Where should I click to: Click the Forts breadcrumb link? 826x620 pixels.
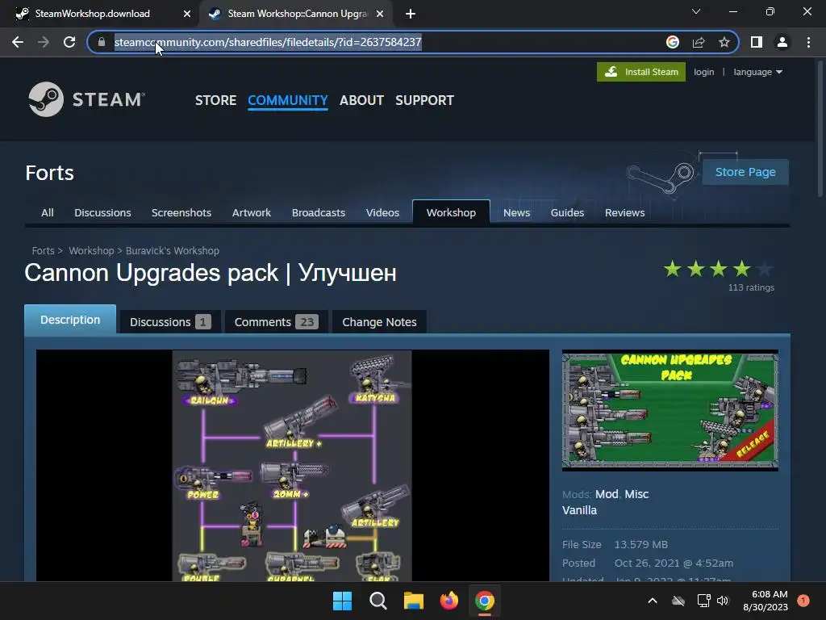(x=43, y=251)
